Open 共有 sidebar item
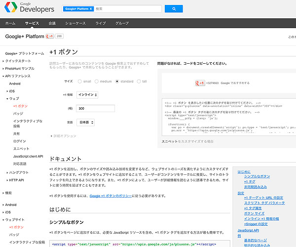Screen dimensions: 296x247 (x=16, y=133)
